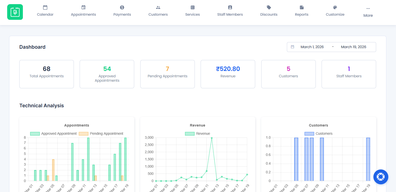Open the Reports menu item

pyautogui.click(x=301, y=11)
